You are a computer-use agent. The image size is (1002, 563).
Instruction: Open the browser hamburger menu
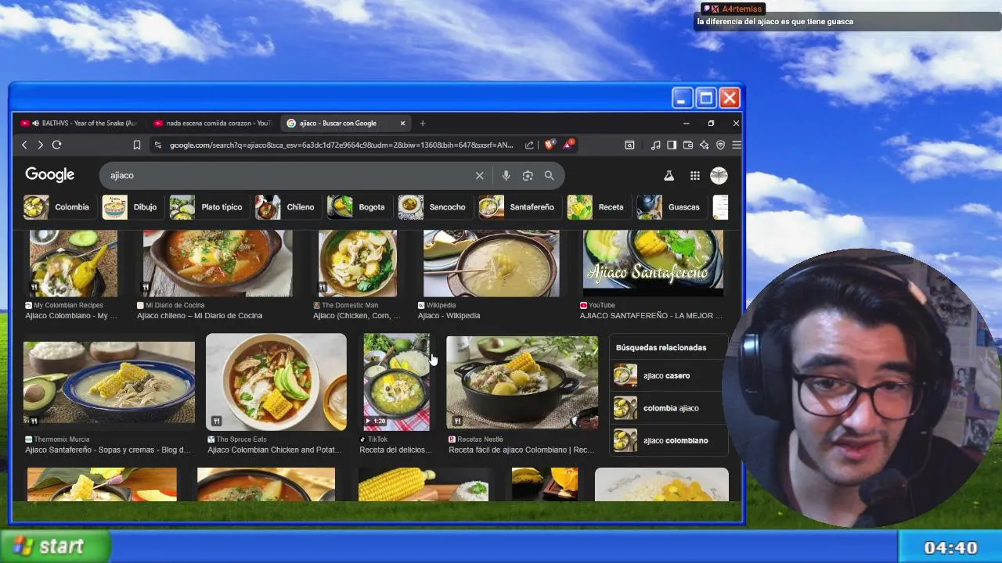736,145
